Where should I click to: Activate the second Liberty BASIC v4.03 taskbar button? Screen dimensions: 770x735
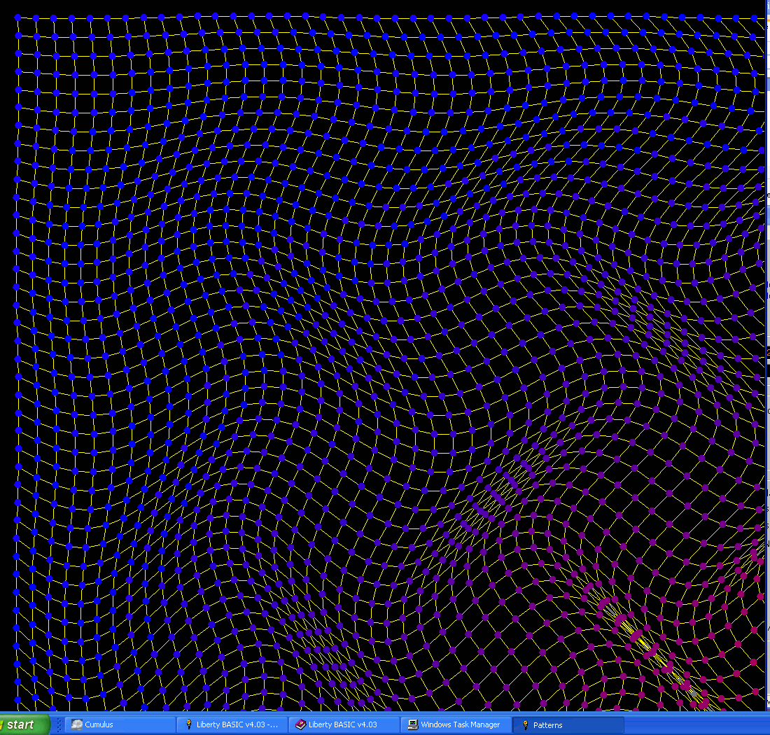344,724
